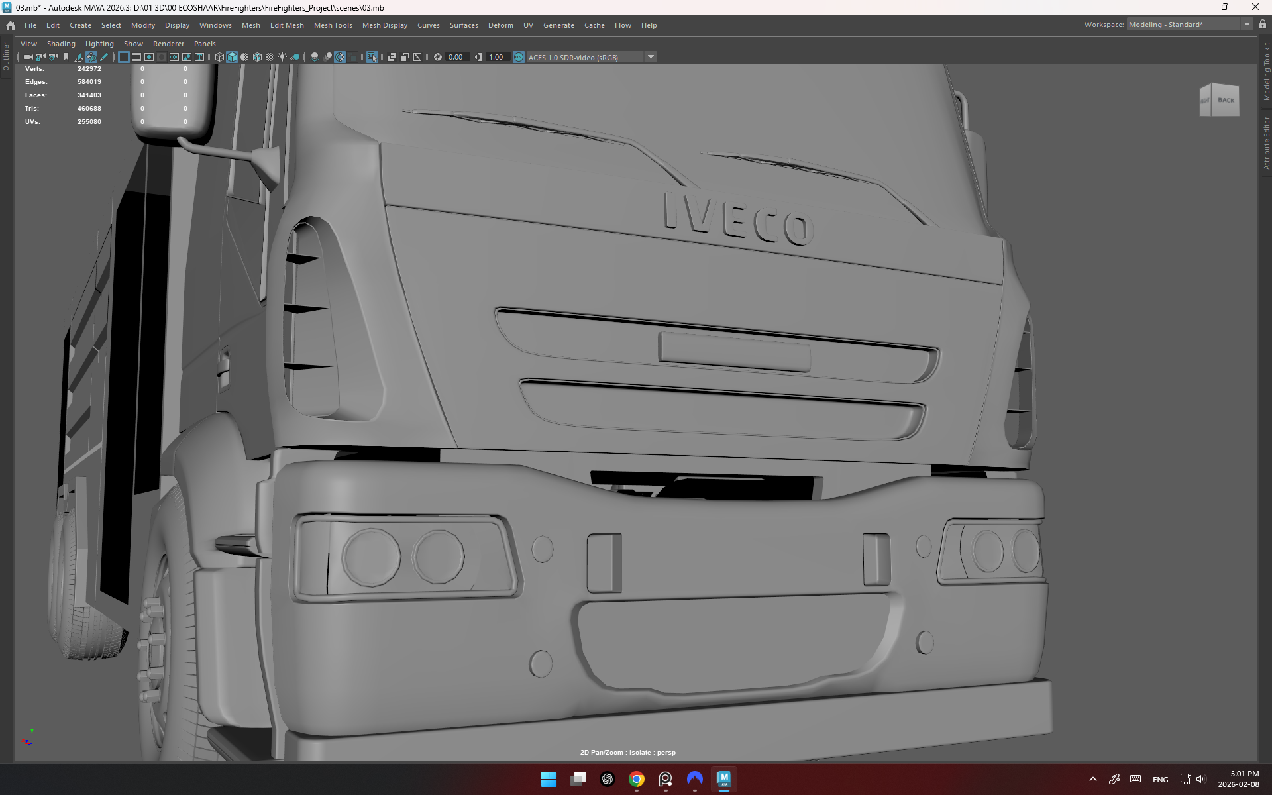Toggle textured display checker icon
The height and width of the screenshot is (795, 1272).
click(x=270, y=57)
